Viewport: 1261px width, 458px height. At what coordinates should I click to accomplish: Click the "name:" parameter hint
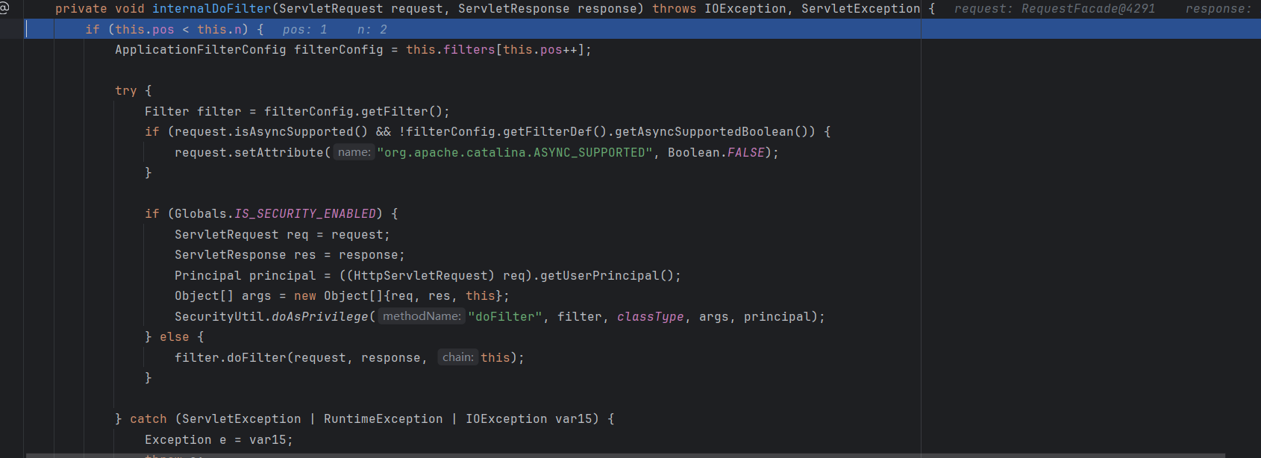click(x=354, y=152)
